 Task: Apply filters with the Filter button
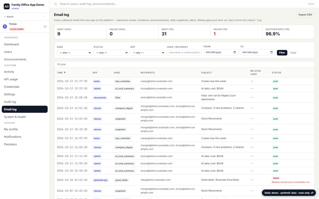tap(282, 53)
